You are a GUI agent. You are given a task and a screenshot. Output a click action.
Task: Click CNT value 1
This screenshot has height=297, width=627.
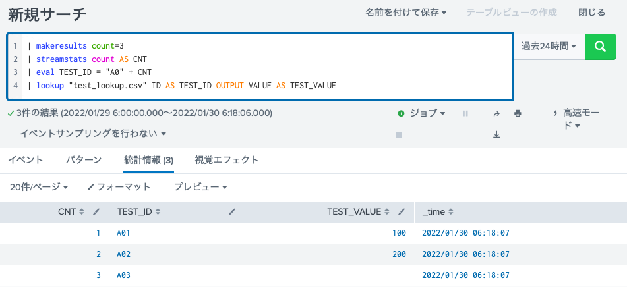[99, 233]
